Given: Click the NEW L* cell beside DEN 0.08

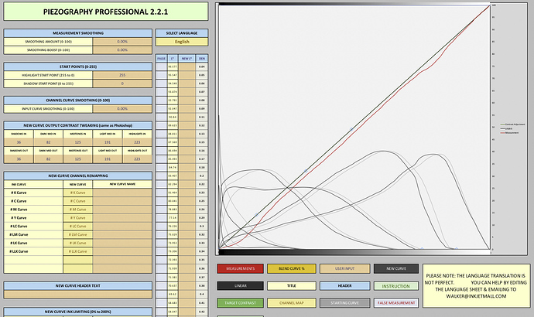Looking at the screenshot, I should (x=187, y=101).
